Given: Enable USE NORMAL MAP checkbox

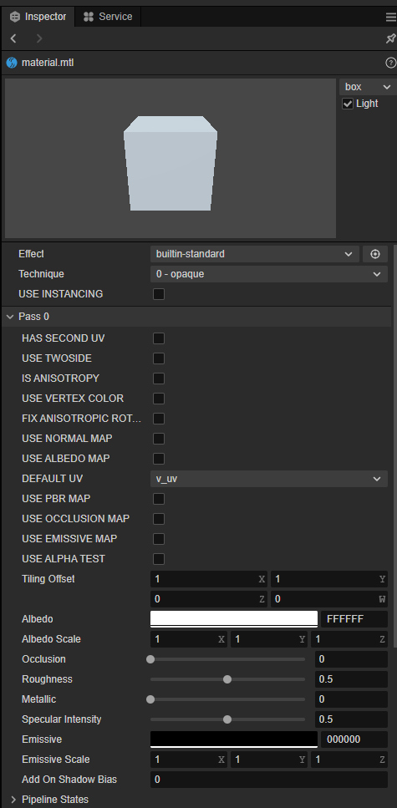Looking at the screenshot, I should 159,439.
